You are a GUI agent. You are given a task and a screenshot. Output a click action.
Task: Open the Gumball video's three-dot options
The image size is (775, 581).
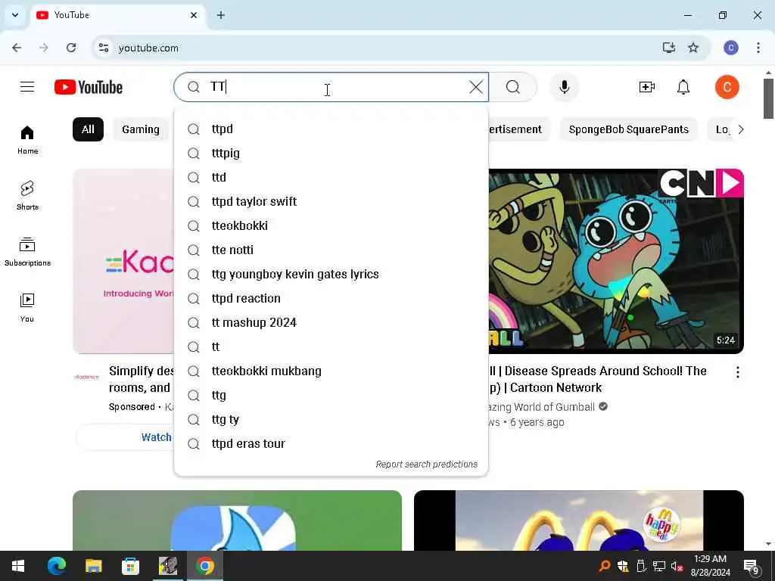pyautogui.click(x=737, y=372)
